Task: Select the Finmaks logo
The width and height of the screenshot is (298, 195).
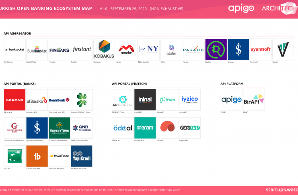Action: [x=60, y=49]
